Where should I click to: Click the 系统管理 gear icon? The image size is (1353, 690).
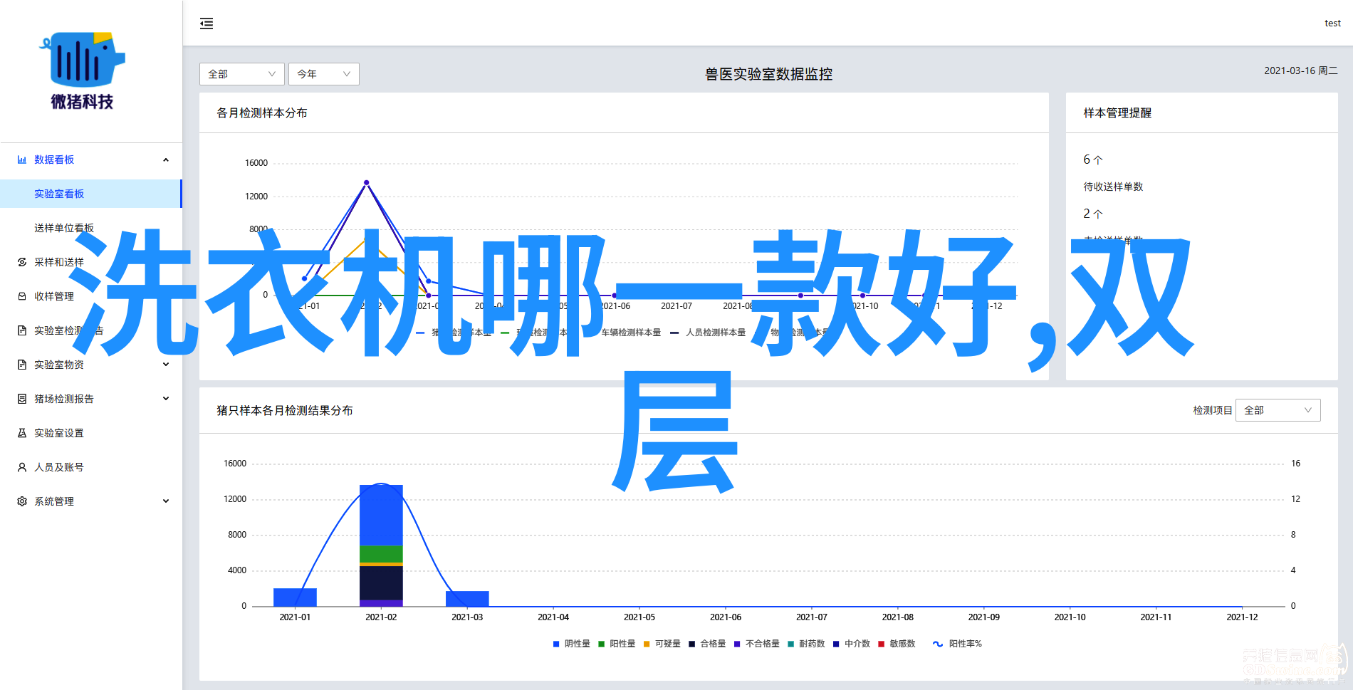(x=22, y=502)
